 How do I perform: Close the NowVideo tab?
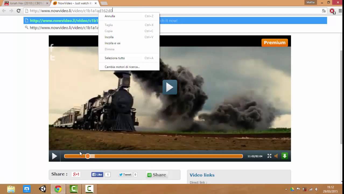click(96, 3)
